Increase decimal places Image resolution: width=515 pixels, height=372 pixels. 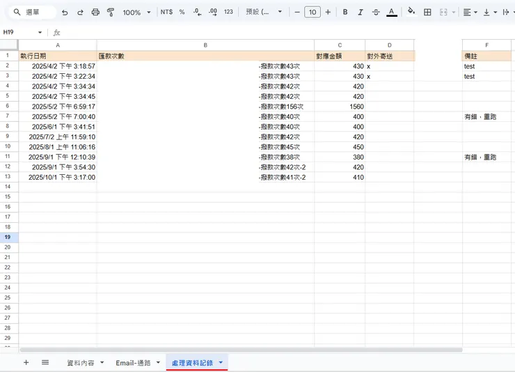pos(213,12)
